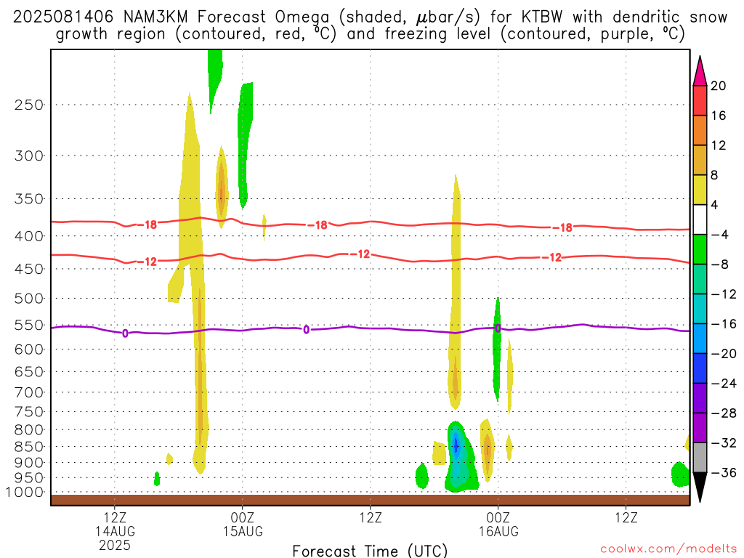Click the title line starting growth region
744x558 pixels.
[x=370, y=34]
